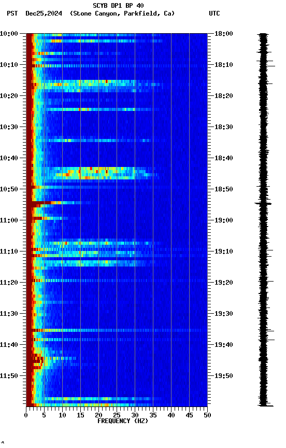The image size is (286, 448).
Task: Click the 10:10 PST time label
Action: pos(9,65)
